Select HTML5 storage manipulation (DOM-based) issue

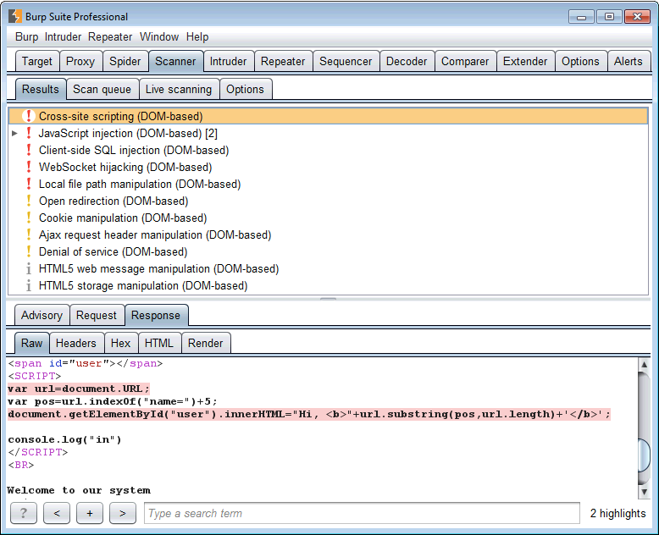coord(329,285)
